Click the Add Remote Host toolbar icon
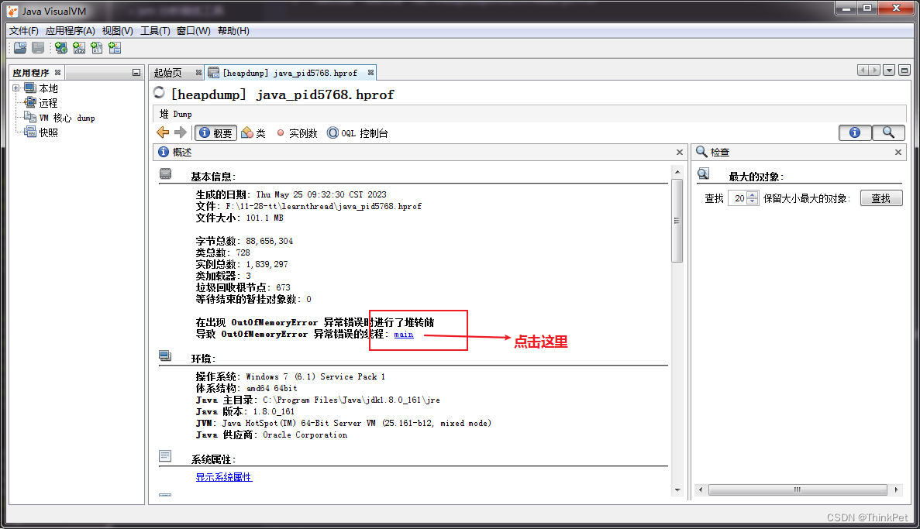 tap(61, 48)
